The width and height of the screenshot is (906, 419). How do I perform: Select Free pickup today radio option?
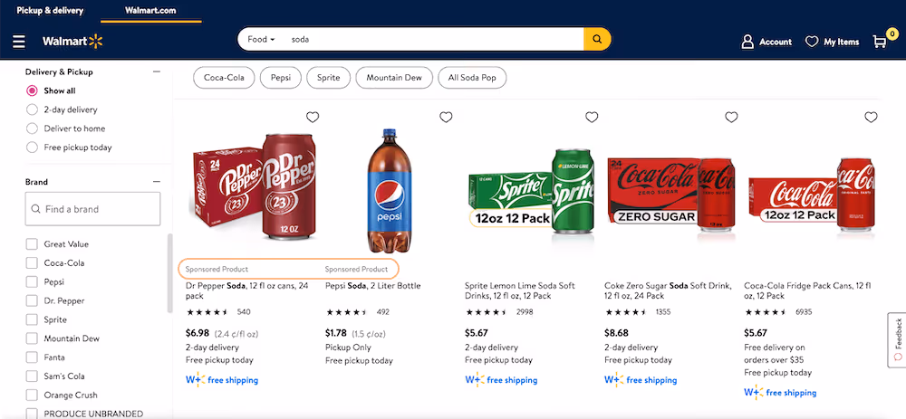click(33, 148)
